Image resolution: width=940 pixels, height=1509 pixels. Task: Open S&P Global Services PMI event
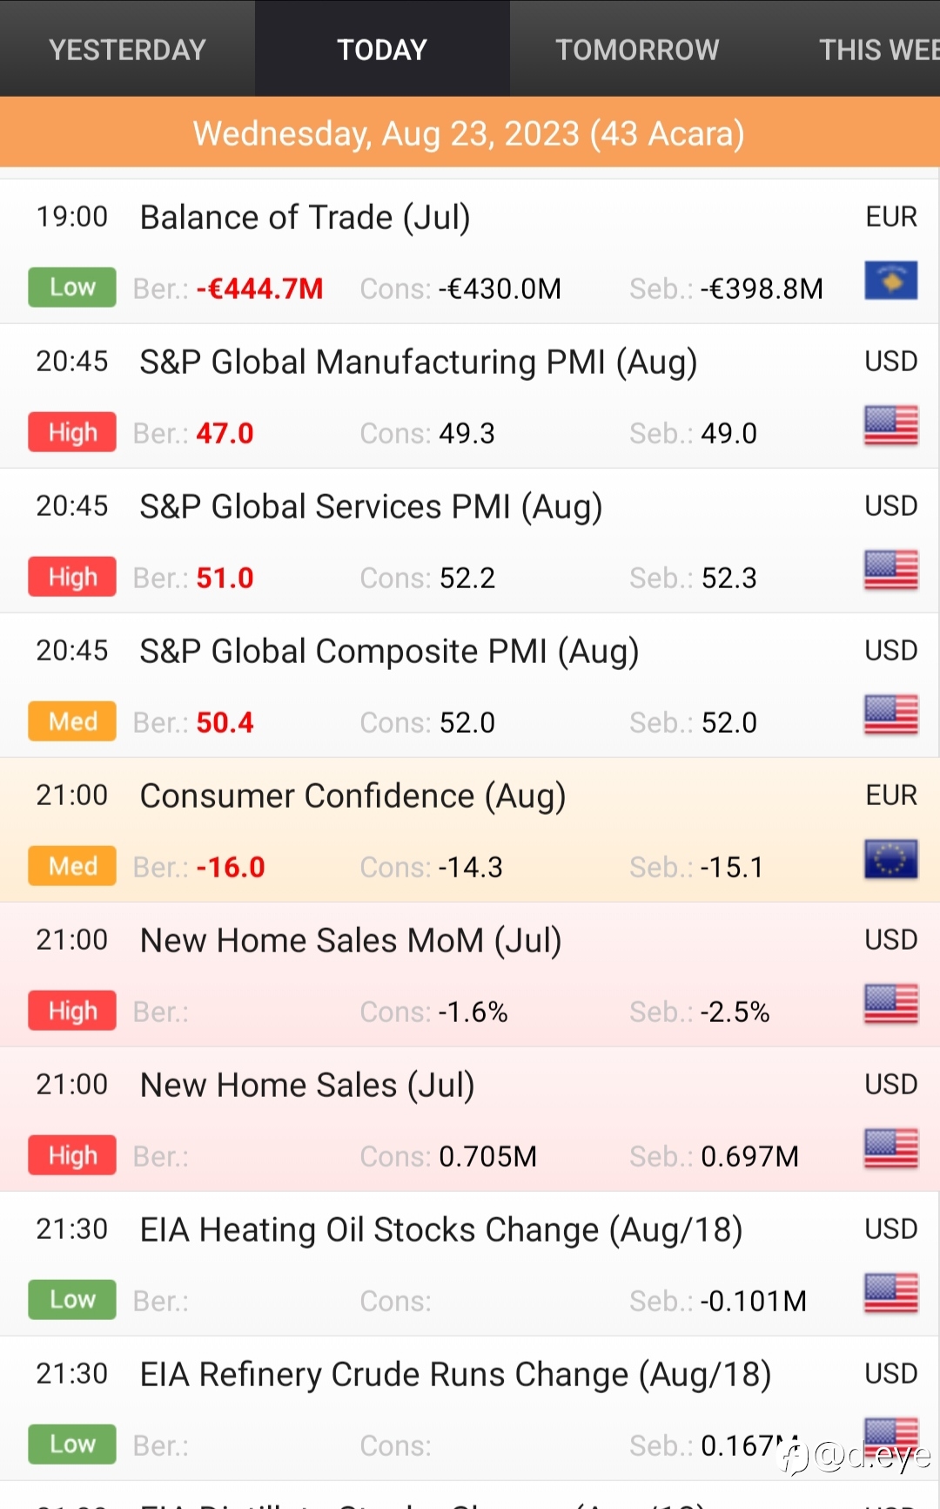pos(371,507)
